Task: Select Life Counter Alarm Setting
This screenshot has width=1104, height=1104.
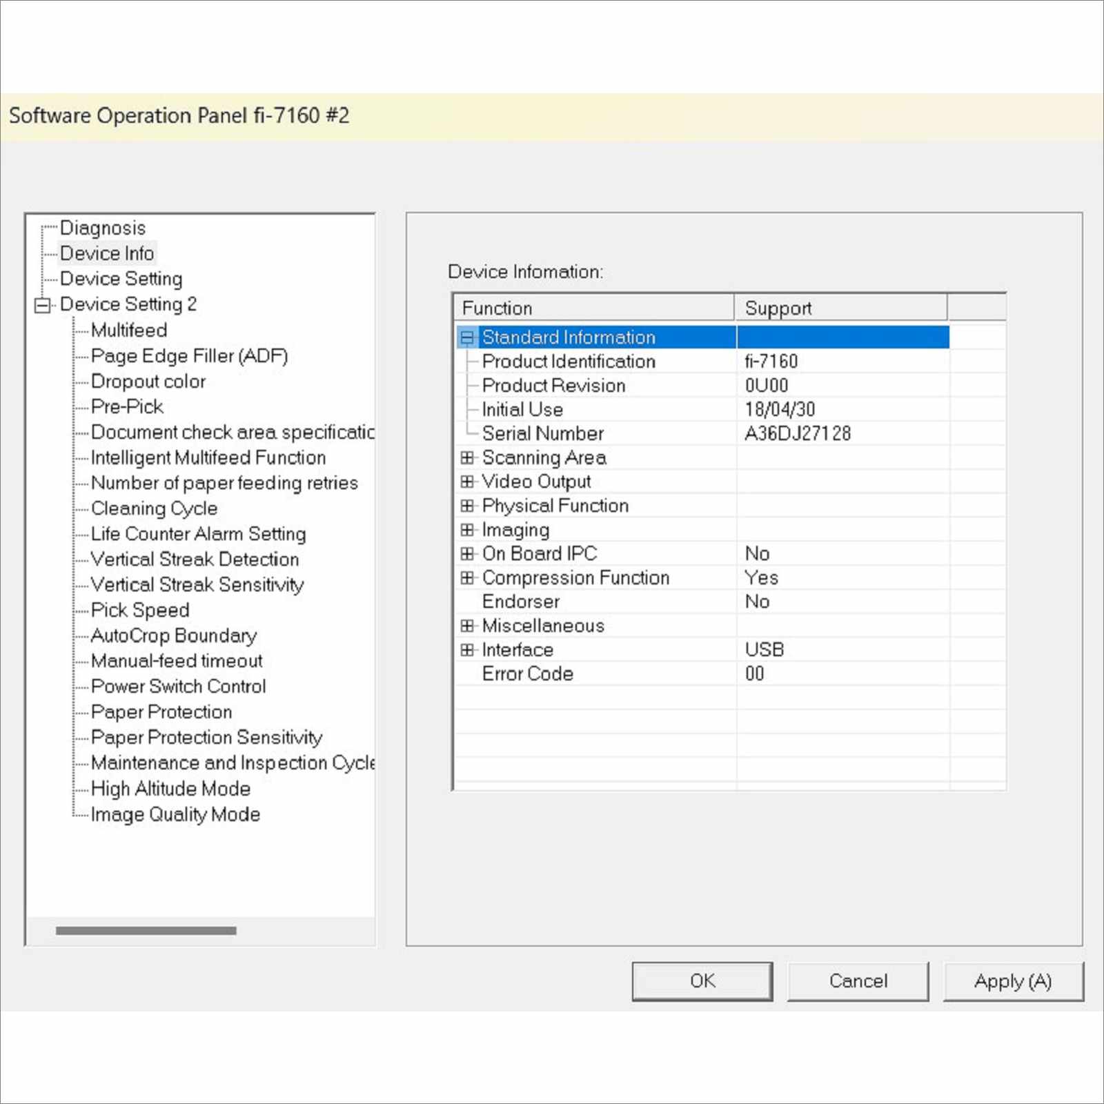Action: coord(199,535)
